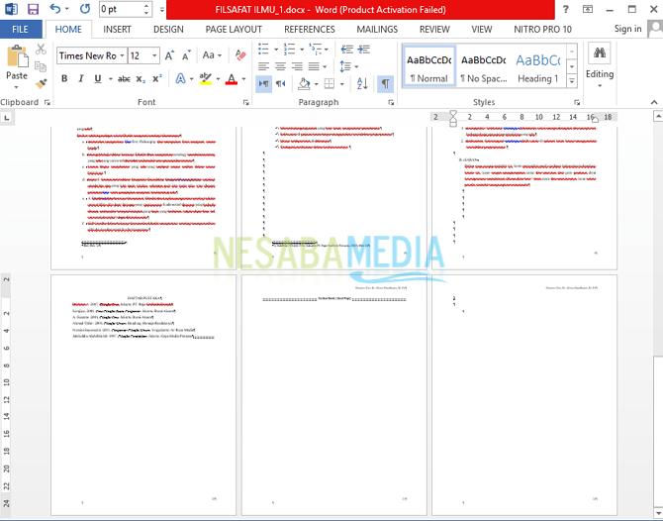Image resolution: width=663 pixels, height=521 pixels.
Task: Increase the paragraph indent
Action: 363,50
